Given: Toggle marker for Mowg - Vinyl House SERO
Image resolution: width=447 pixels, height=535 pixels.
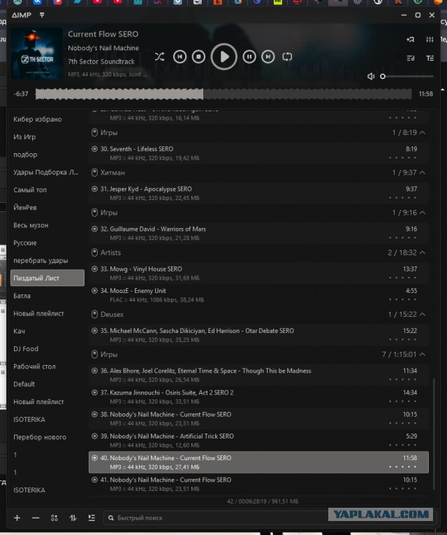Looking at the screenshot, I should pos(95,269).
